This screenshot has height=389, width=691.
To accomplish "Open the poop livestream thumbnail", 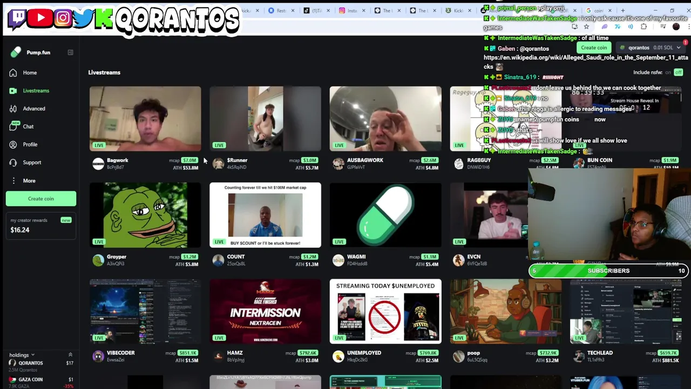I will (505, 311).
